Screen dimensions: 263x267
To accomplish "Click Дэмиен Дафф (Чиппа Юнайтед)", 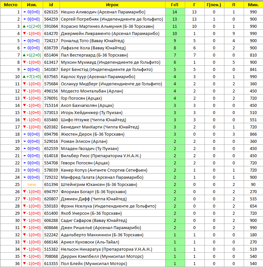I will click(x=94, y=199).
